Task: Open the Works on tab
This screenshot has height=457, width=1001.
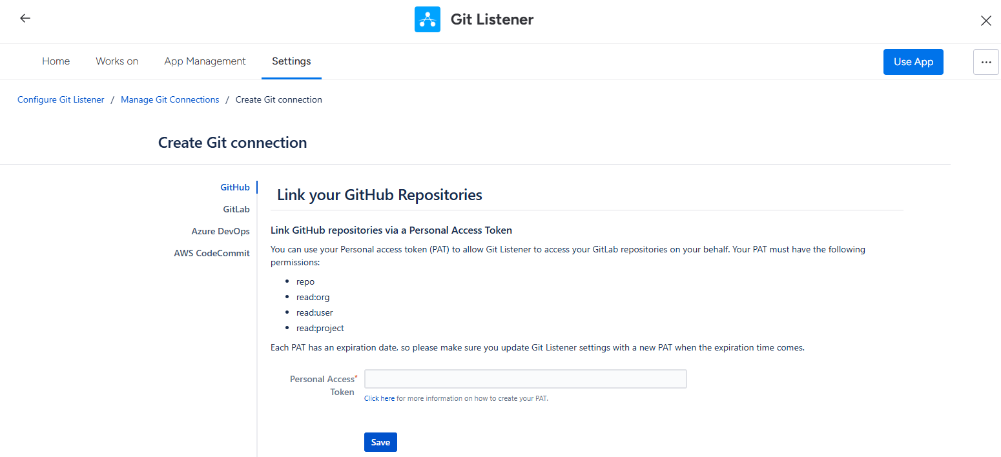Action: (x=117, y=61)
